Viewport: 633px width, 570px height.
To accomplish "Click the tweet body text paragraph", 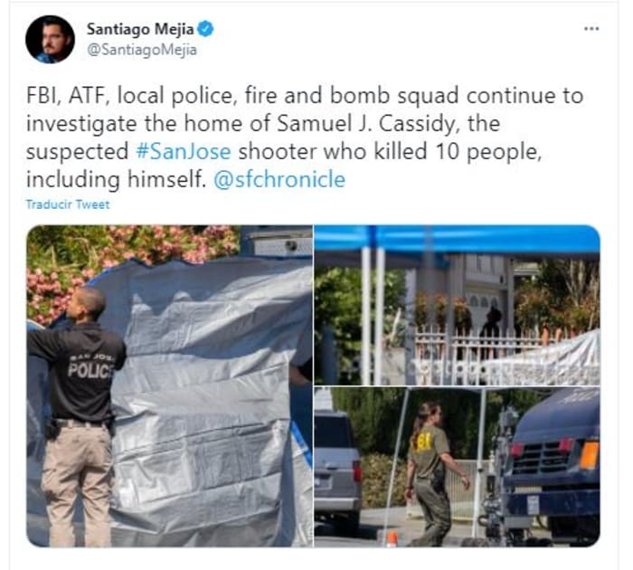I will [305, 138].
